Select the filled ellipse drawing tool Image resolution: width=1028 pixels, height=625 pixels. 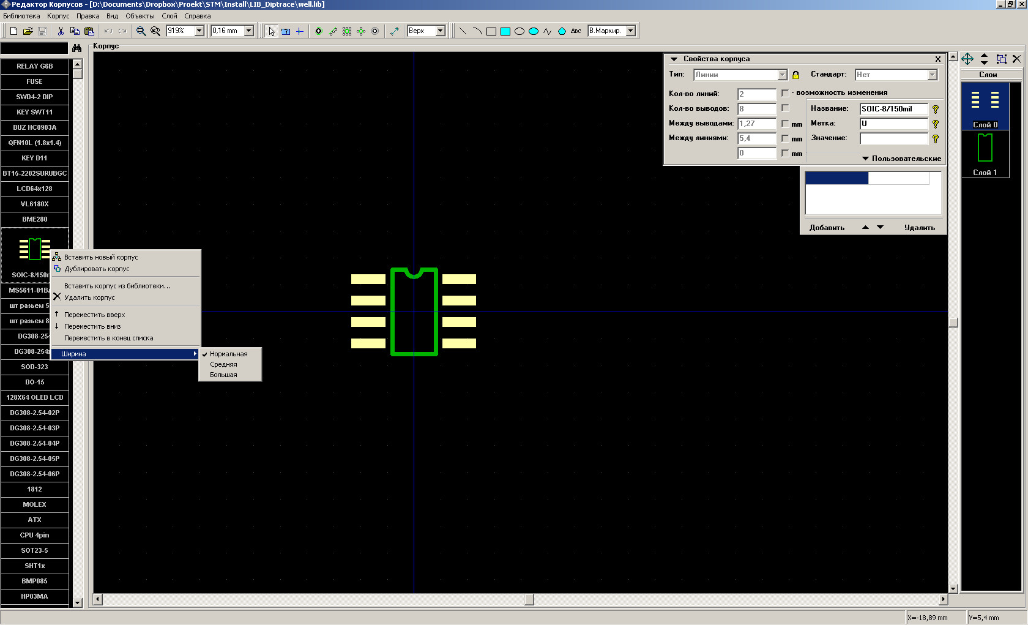point(534,31)
